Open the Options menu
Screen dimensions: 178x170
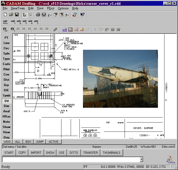tap(63, 8)
